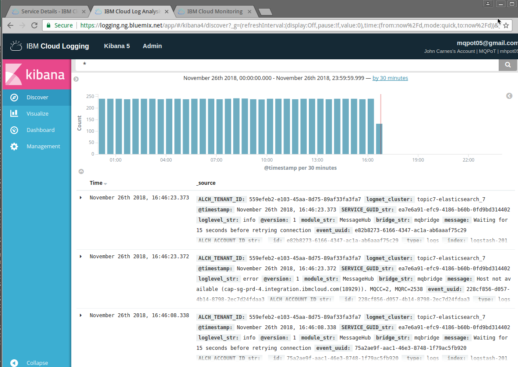Sort by Time column arrow
The height and width of the screenshot is (367, 518).
106,184
